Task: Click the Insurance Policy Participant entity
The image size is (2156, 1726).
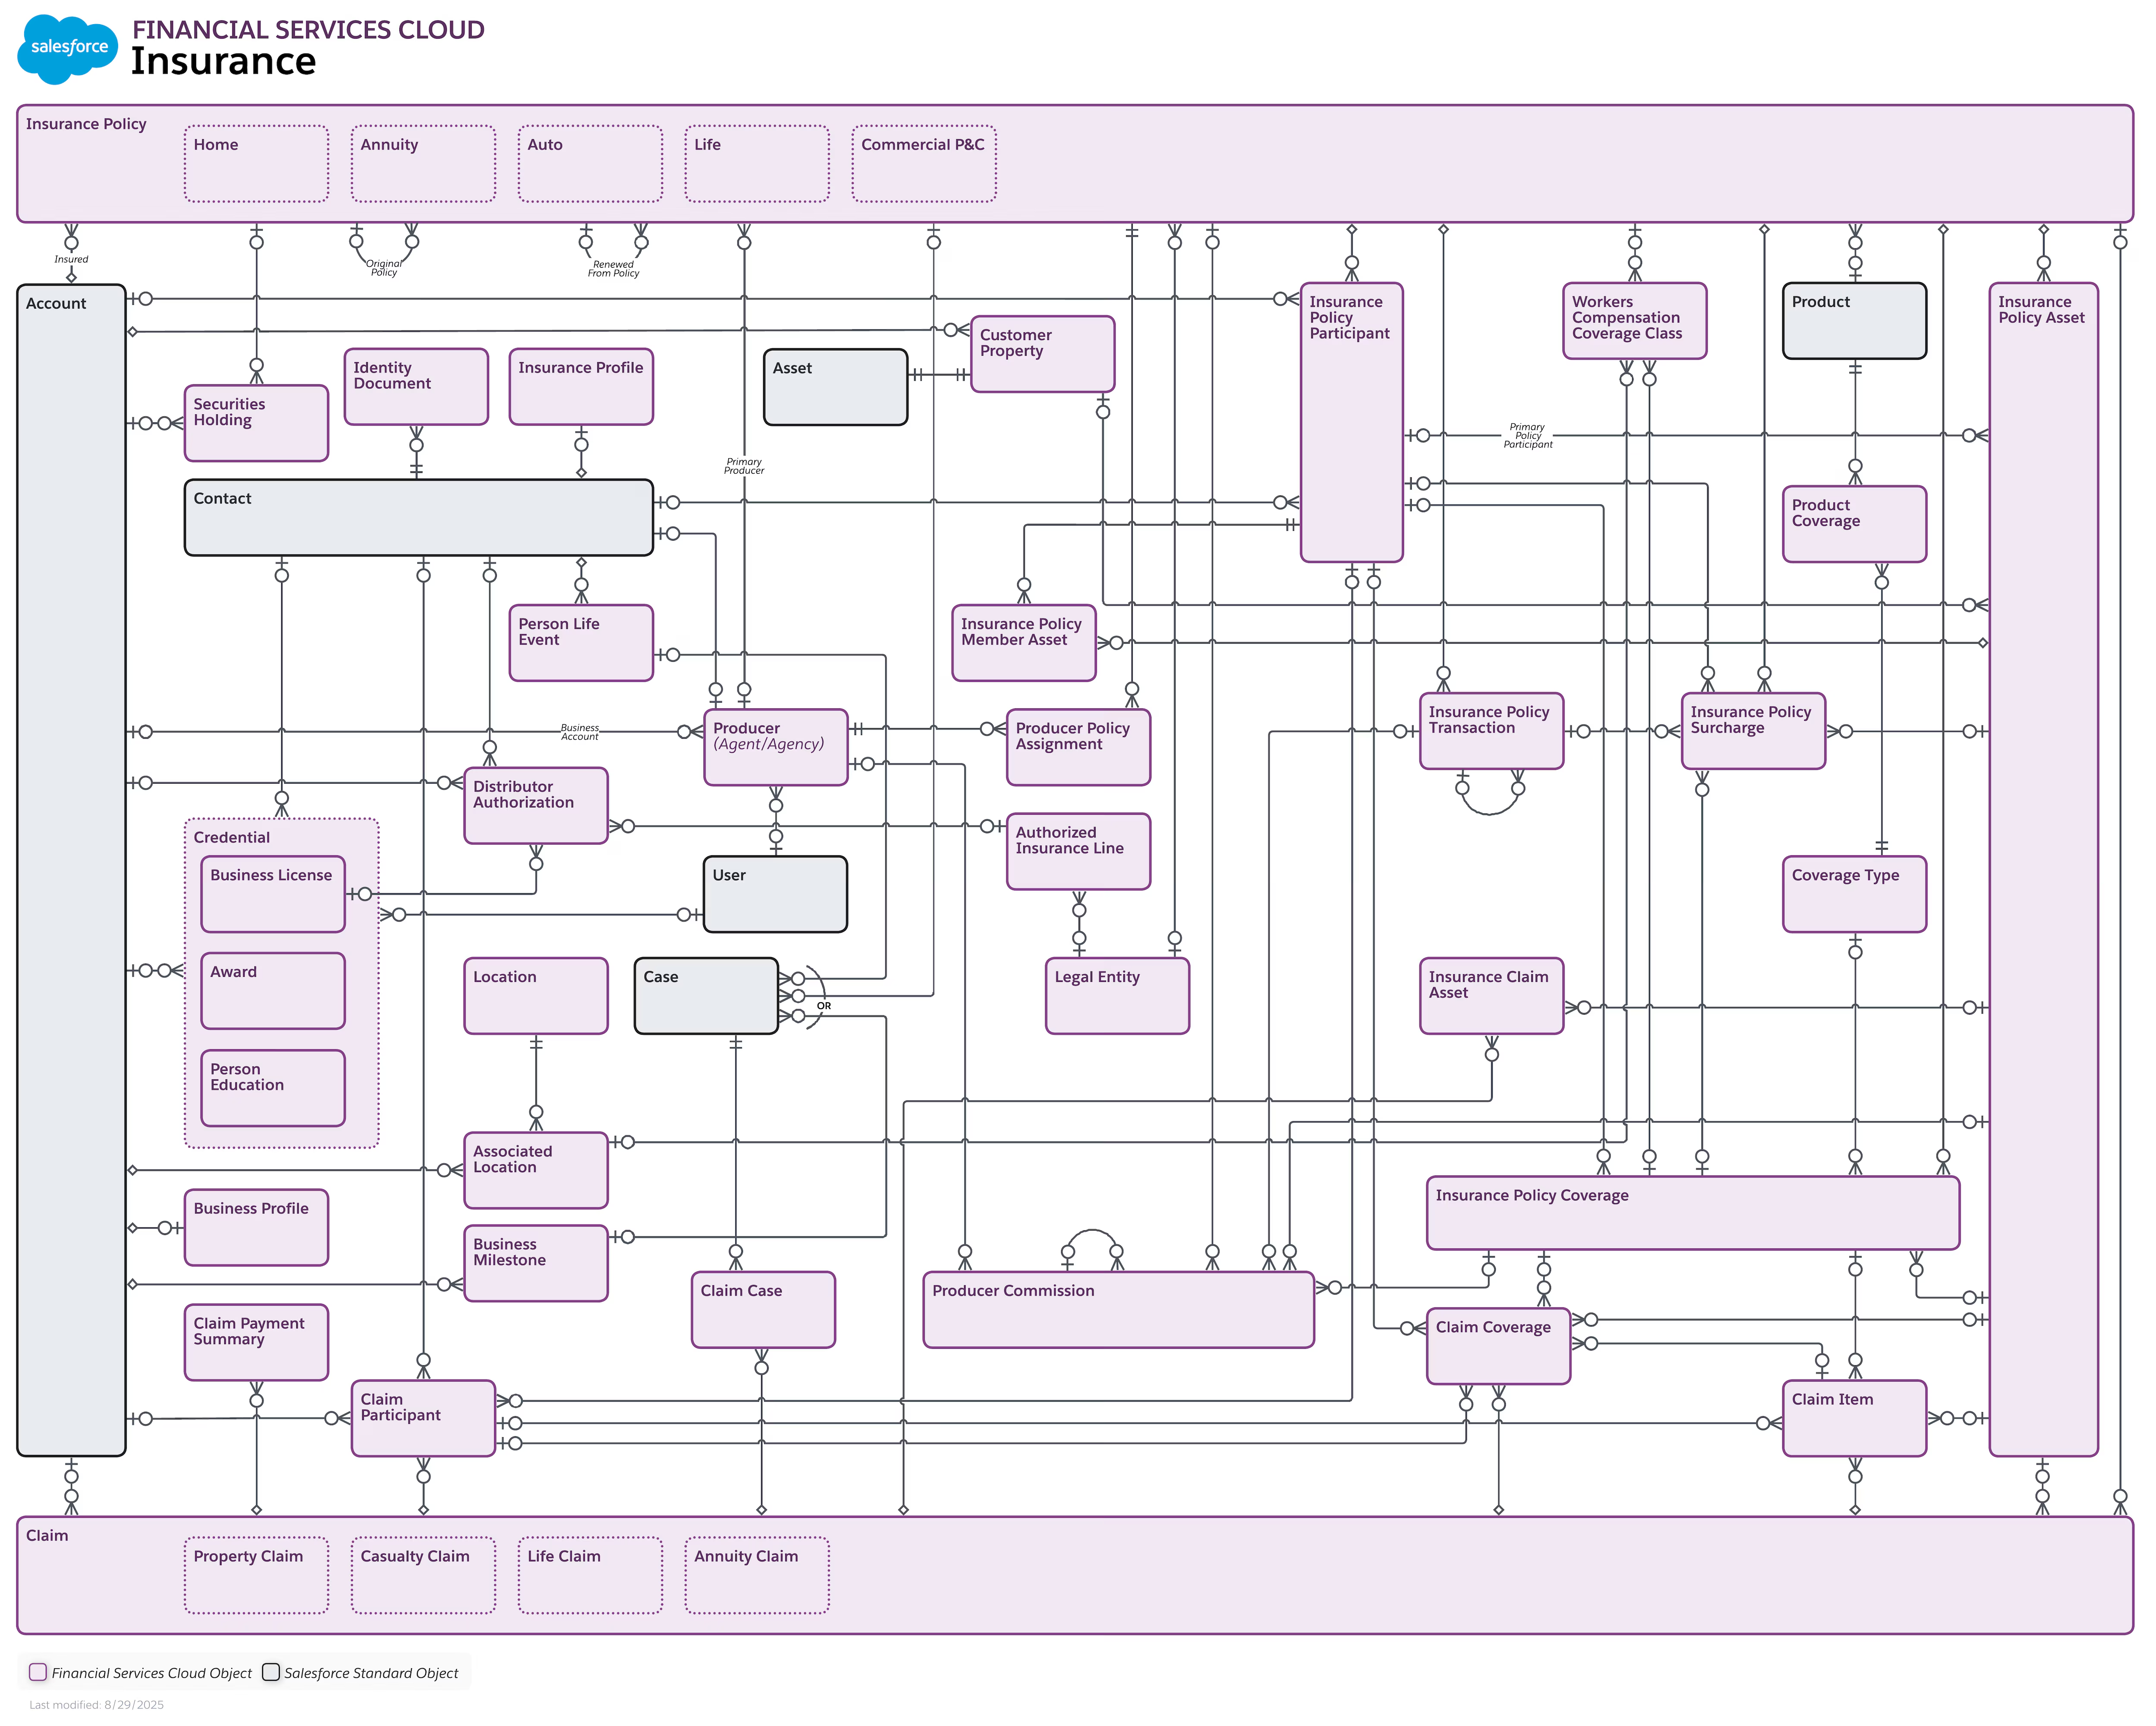Action: (x=1352, y=423)
